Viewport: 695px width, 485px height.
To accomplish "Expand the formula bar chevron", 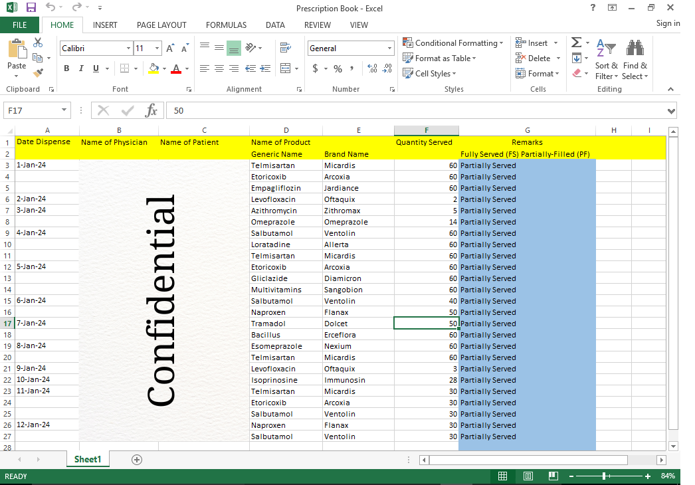I will point(672,111).
